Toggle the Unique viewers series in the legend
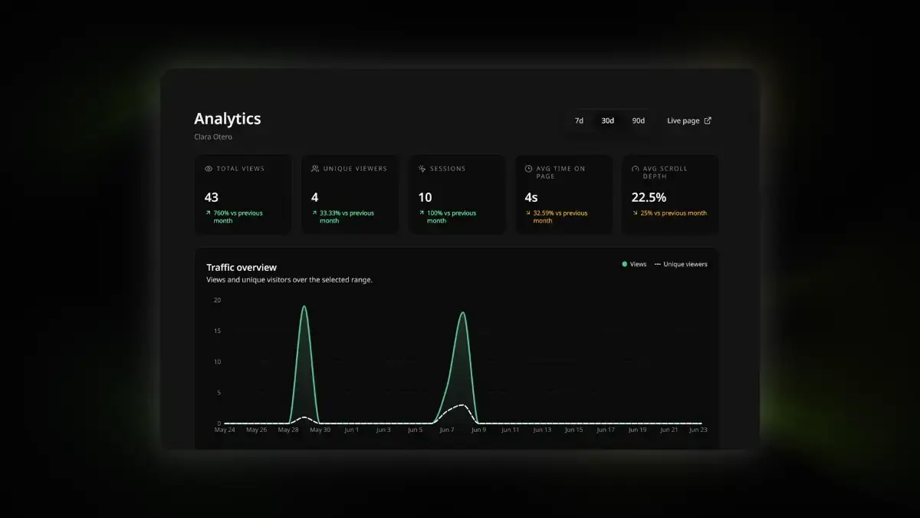This screenshot has width=920, height=518. coord(681,264)
